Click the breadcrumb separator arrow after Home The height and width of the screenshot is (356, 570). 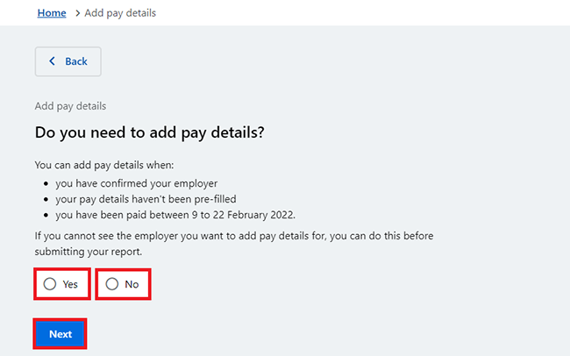pos(77,13)
